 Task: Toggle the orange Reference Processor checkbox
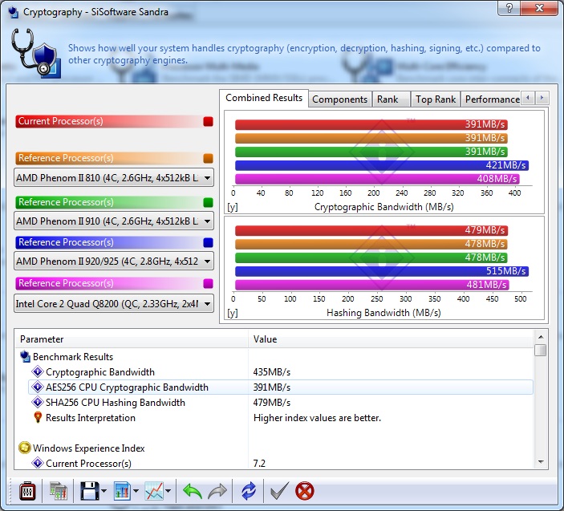point(208,158)
